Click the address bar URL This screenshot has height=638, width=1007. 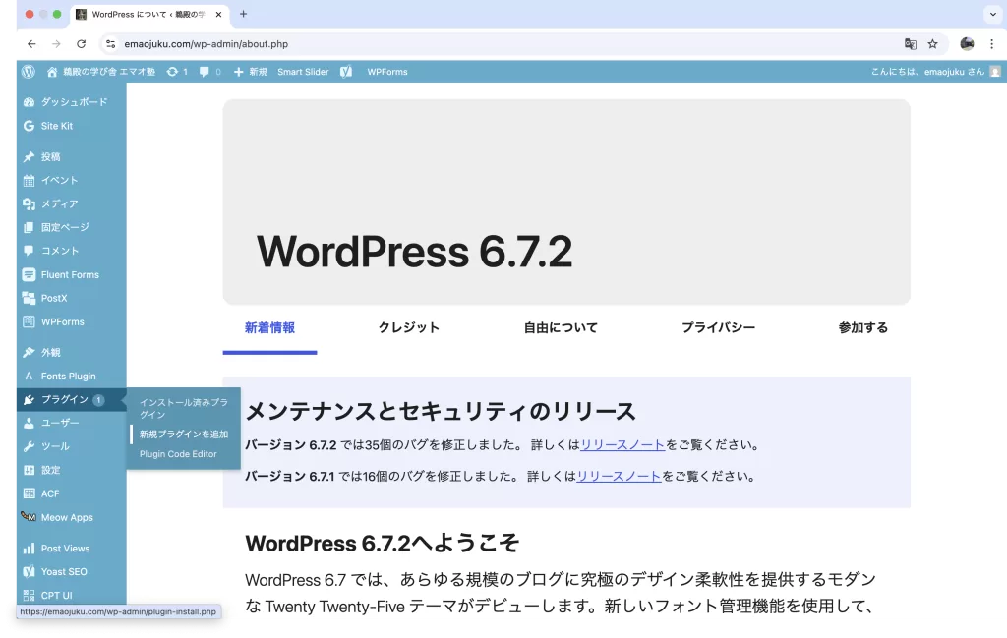coord(207,44)
